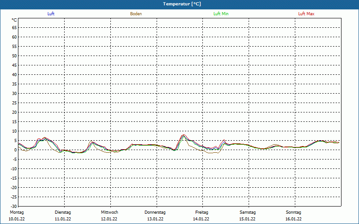The image size is (359, 224).
Task: Click the 50 value on y-axis
Action: click(14, 56)
